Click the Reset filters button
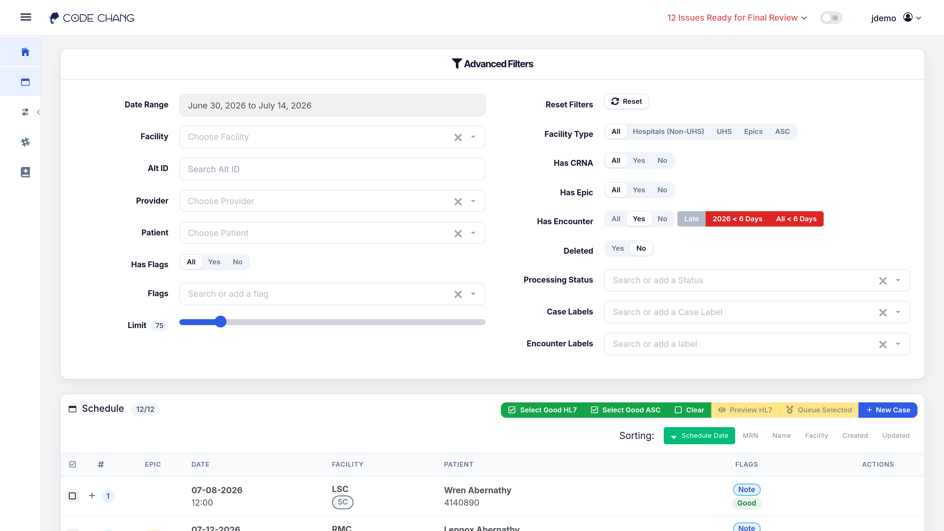The width and height of the screenshot is (944, 531). (626, 101)
